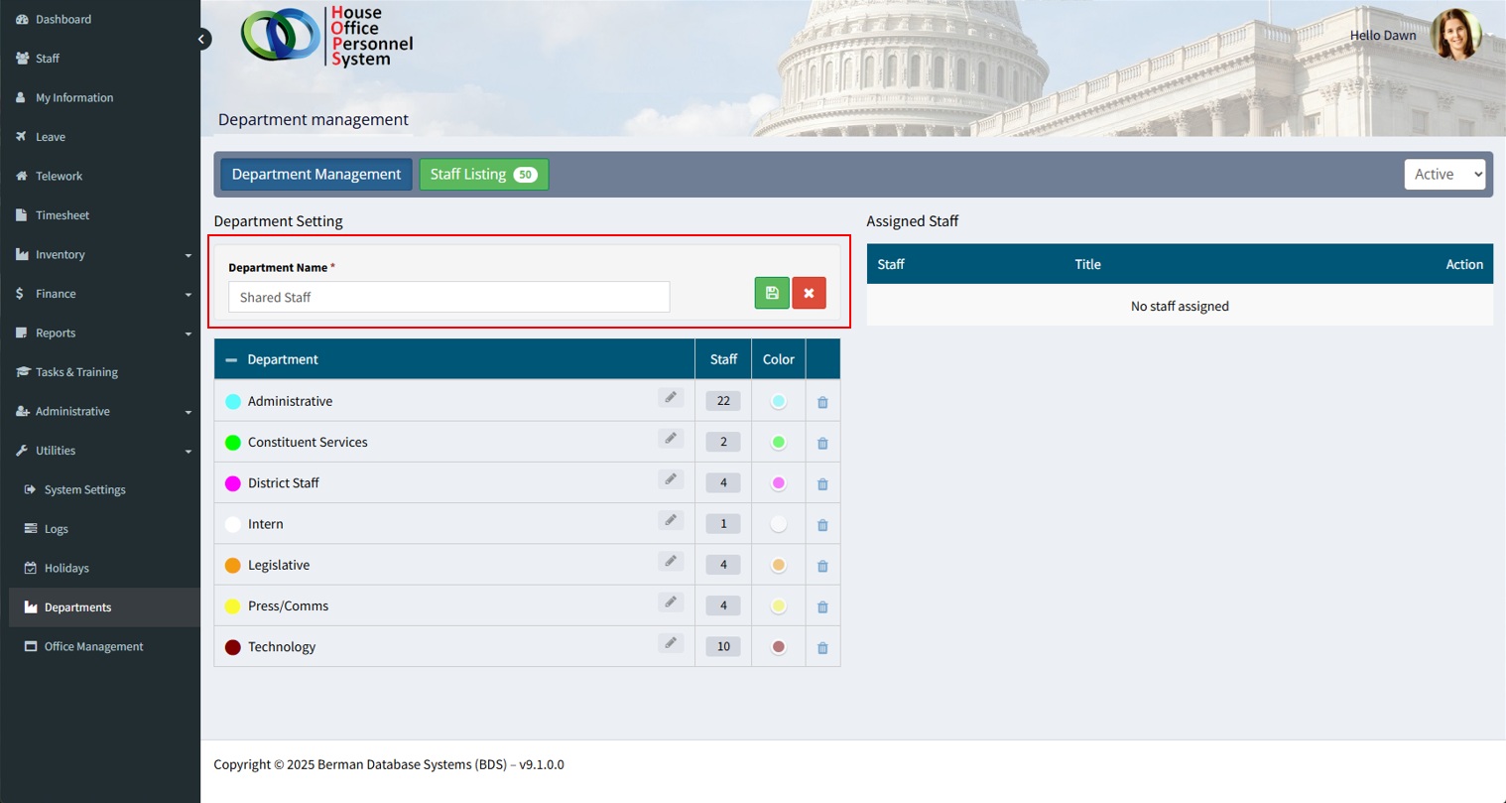
Task: Click trash icon for Constituent Services
Action: [x=822, y=444]
